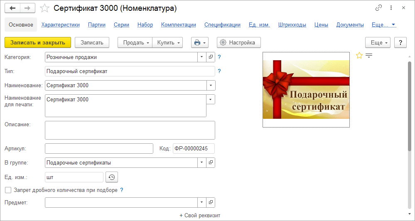Screen dimensions: 415x221
Task: Show help for Категория field
Action: [x=219, y=57]
